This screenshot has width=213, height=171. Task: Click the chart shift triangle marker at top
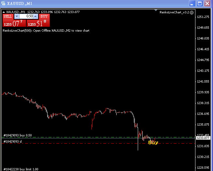pos(156,10)
